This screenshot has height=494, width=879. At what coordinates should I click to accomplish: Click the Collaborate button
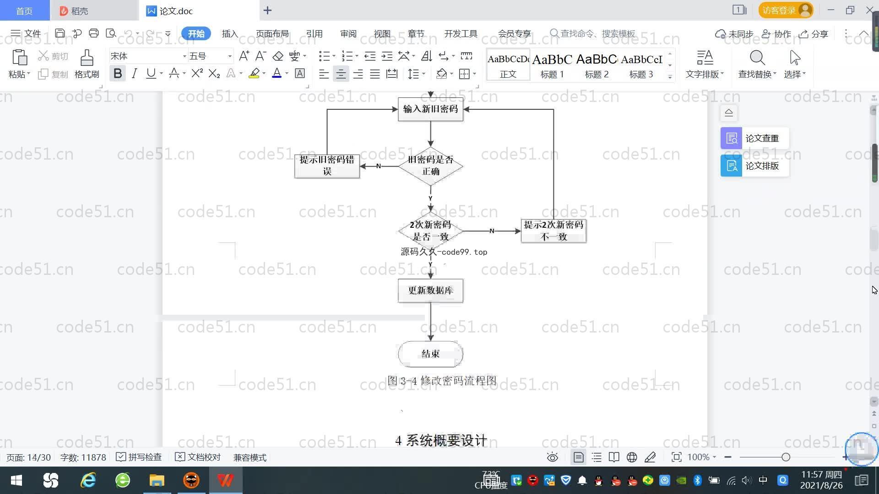[776, 34]
